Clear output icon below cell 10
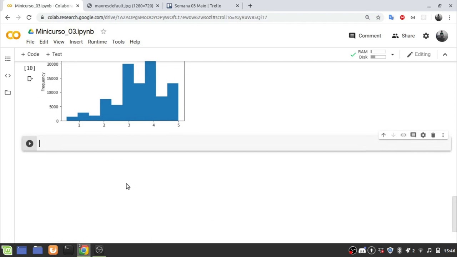The height and width of the screenshot is (257, 457). coord(30,79)
